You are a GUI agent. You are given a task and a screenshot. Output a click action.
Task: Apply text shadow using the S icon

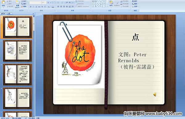tap(42, 7)
